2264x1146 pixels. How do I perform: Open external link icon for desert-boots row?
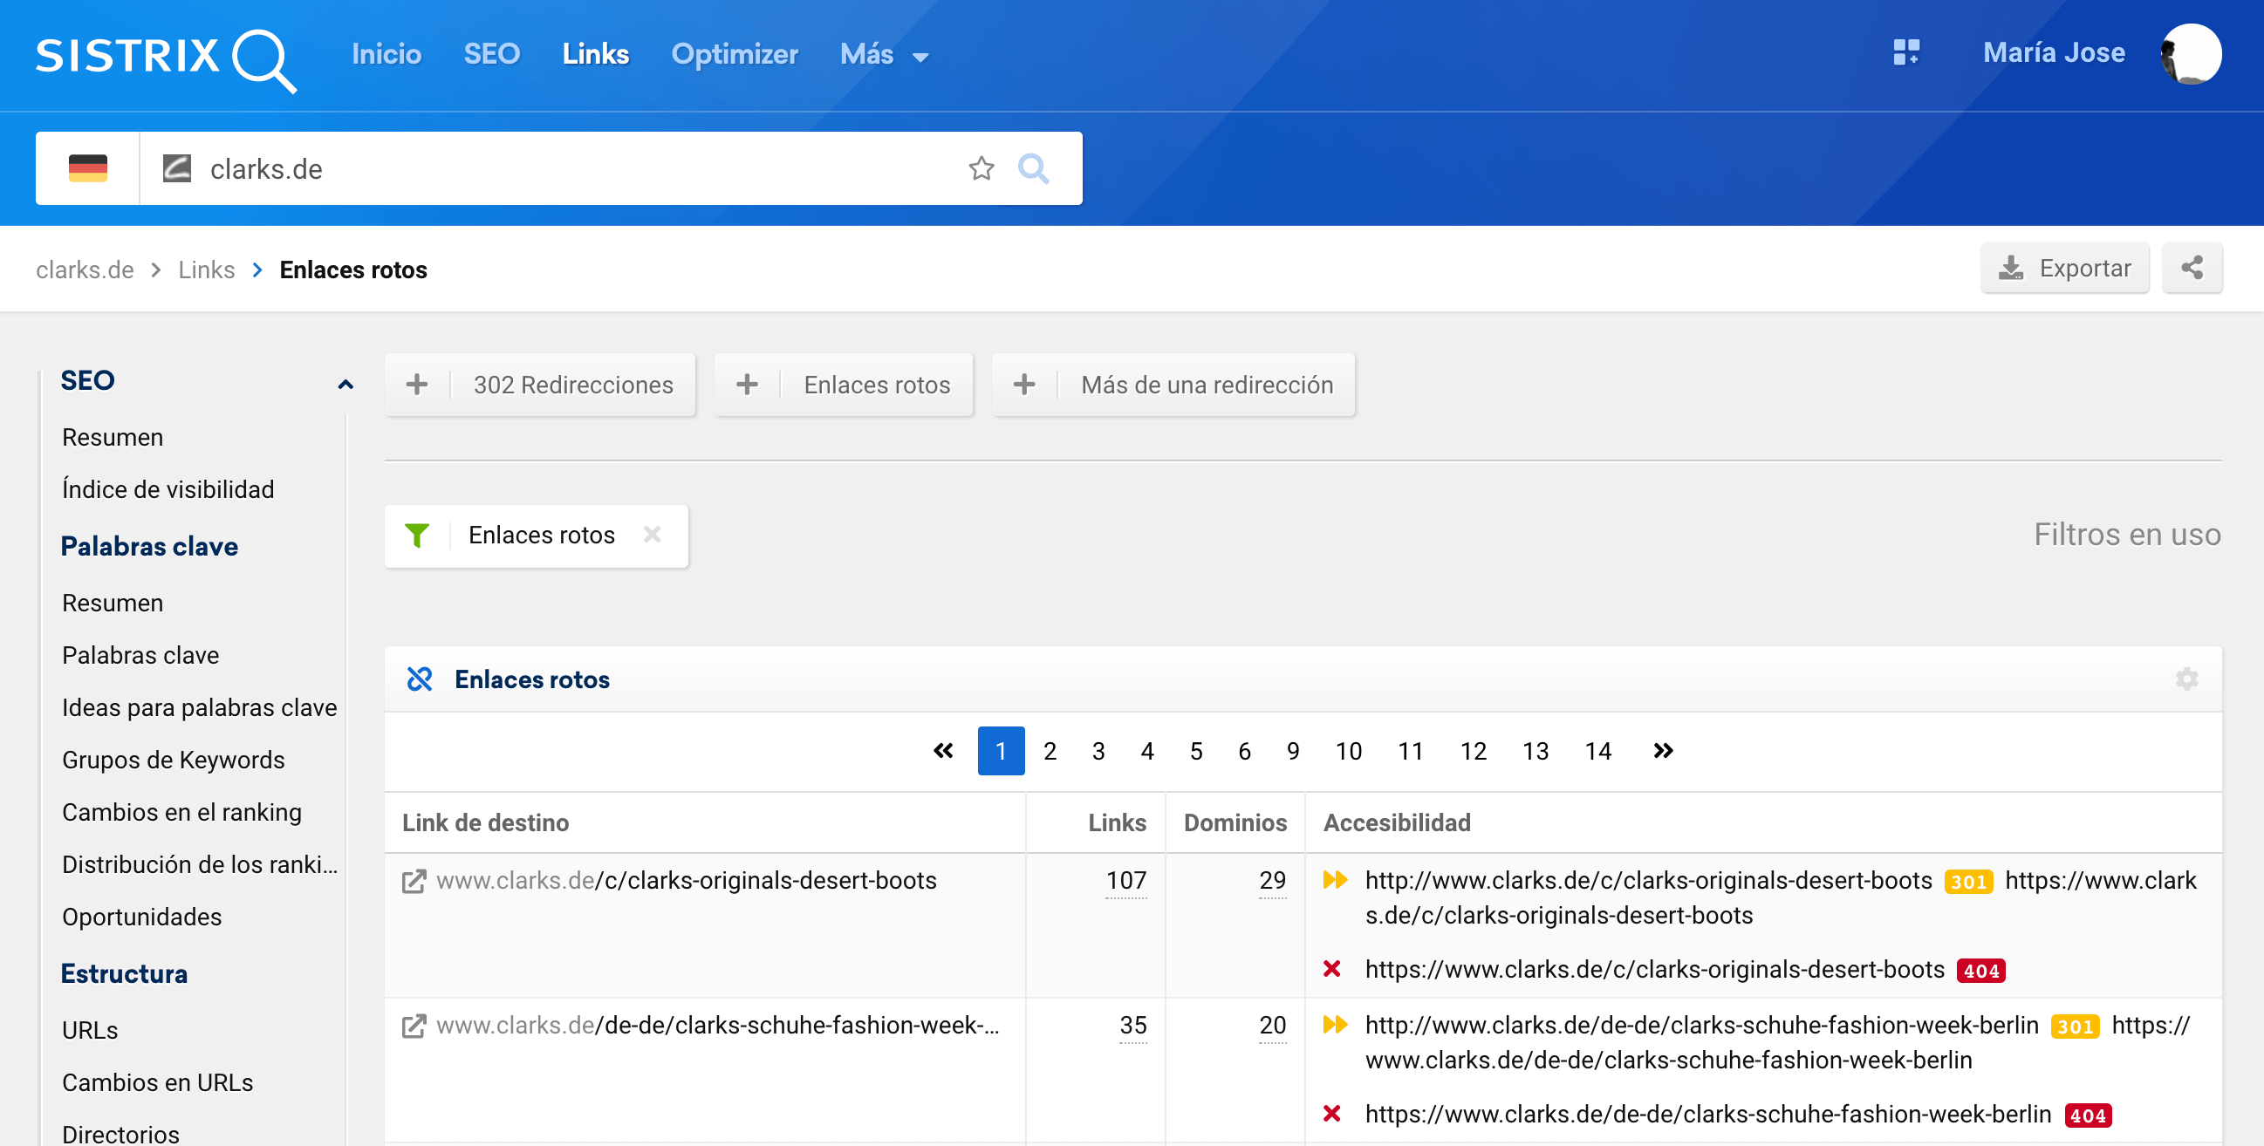[x=414, y=881]
